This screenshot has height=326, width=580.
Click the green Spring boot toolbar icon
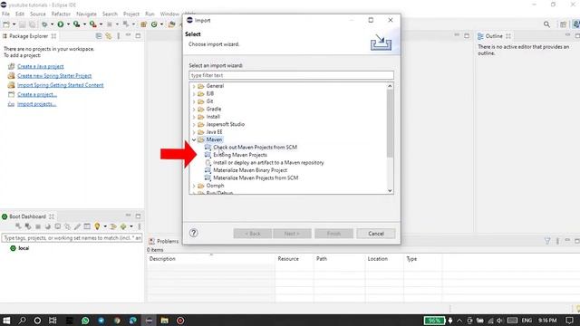[x=154, y=24]
